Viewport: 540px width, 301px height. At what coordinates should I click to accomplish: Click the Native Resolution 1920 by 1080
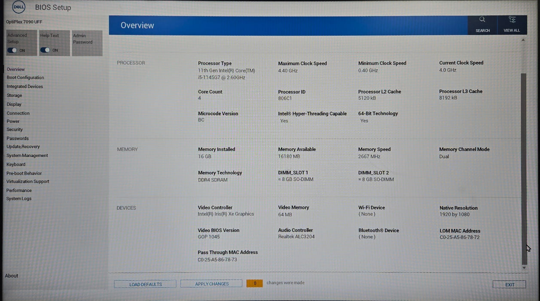pyautogui.click(x=455, y=215)
